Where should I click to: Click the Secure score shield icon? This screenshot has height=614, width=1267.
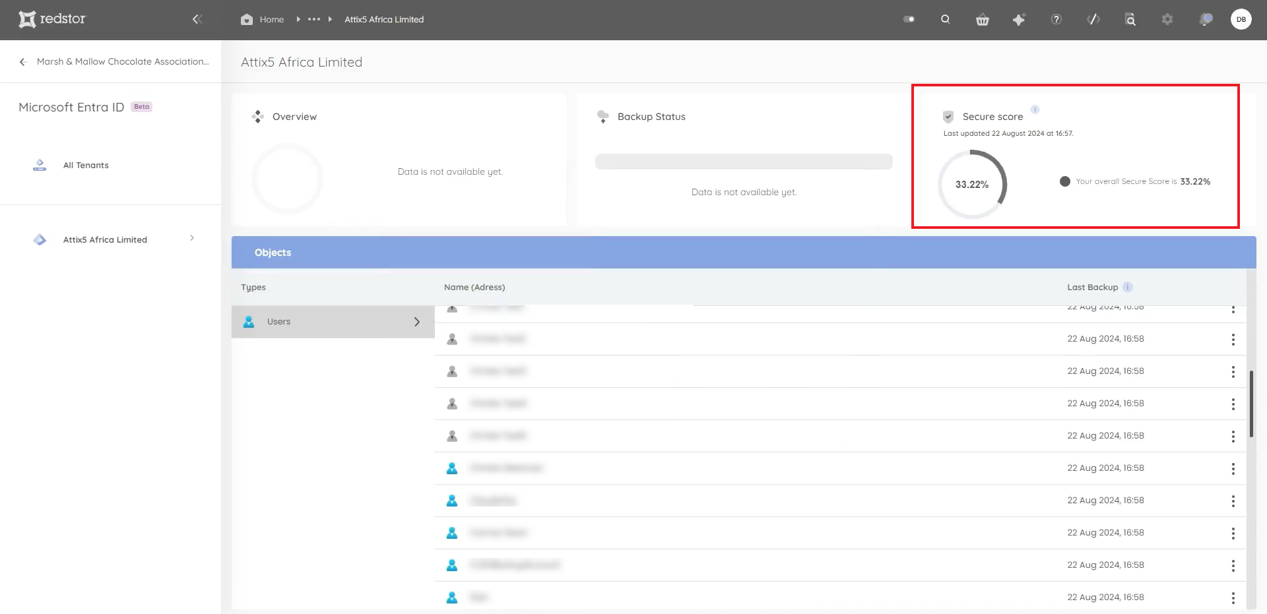pyautogui.click(x=948, y=117)
